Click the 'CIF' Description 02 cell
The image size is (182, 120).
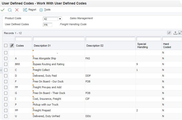pos(87,99)
